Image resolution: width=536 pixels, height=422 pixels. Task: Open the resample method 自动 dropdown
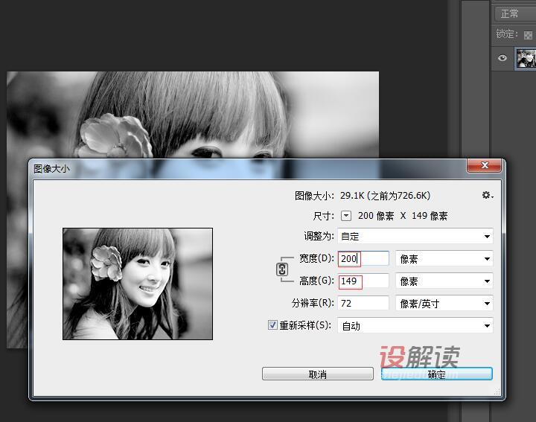[415, 326]
